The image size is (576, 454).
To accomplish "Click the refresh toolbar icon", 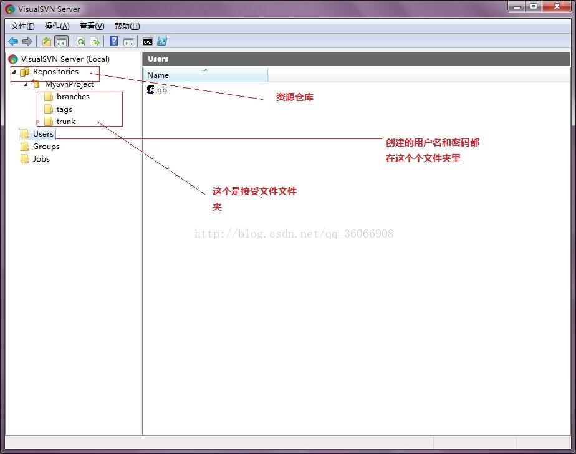I will pos(80,42).
